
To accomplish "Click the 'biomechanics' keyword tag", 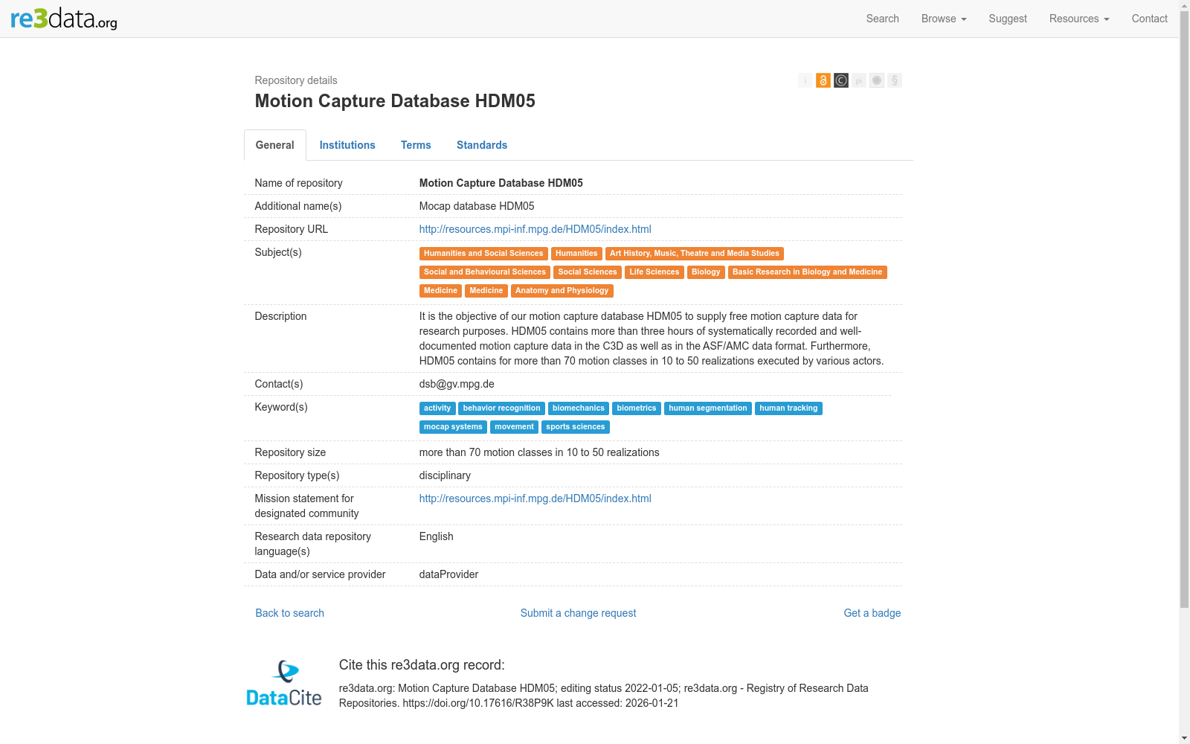I will point(579,408).
